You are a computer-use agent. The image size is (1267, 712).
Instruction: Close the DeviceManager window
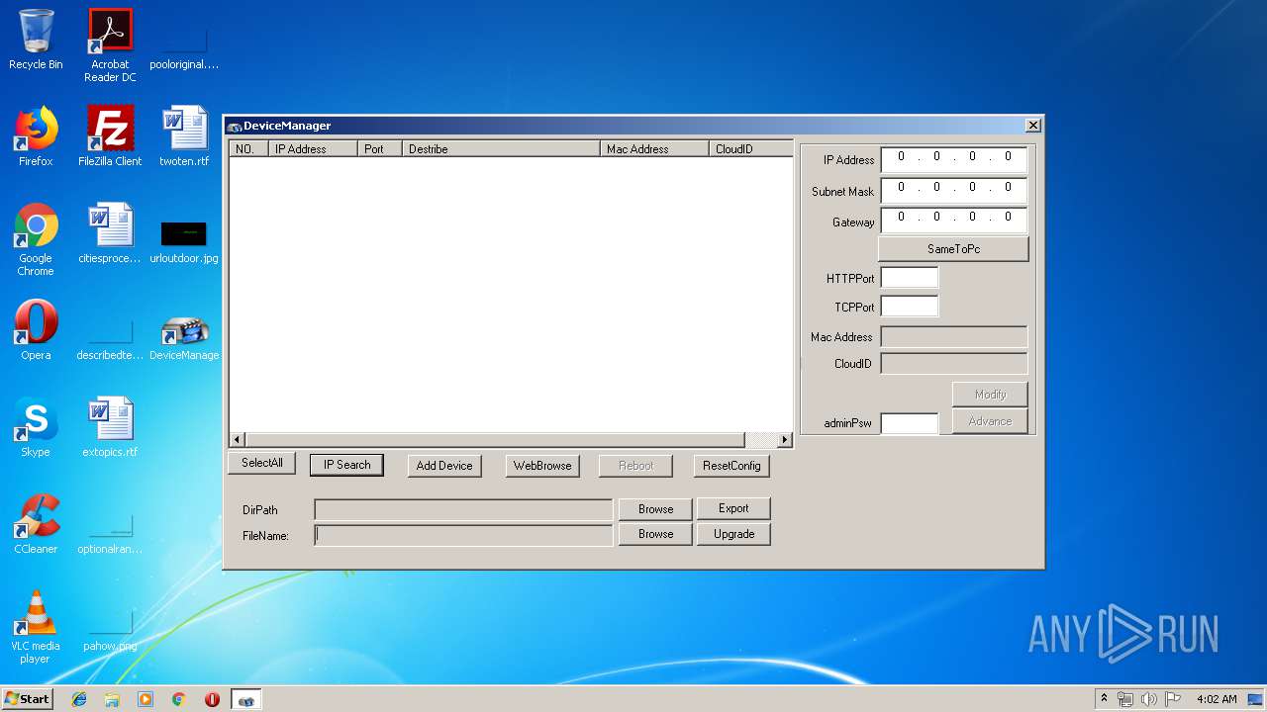pos(1032,126)
